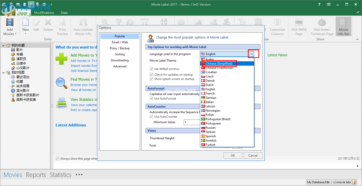Viewport: 362px width, 186px height.
Task: Switch to the Data ribbon tab
Action: (64, 13)
